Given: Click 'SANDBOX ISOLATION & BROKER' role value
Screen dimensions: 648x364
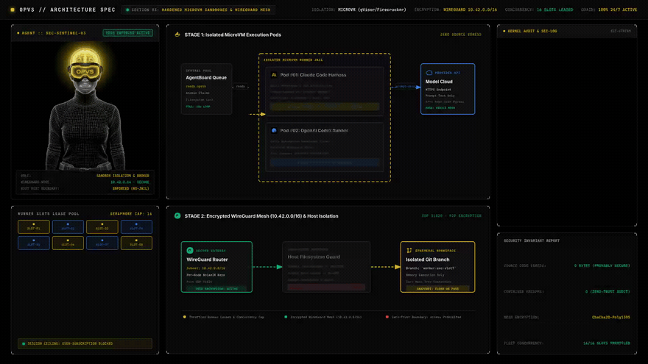Looking at the screenshot, I should (123, 176).
